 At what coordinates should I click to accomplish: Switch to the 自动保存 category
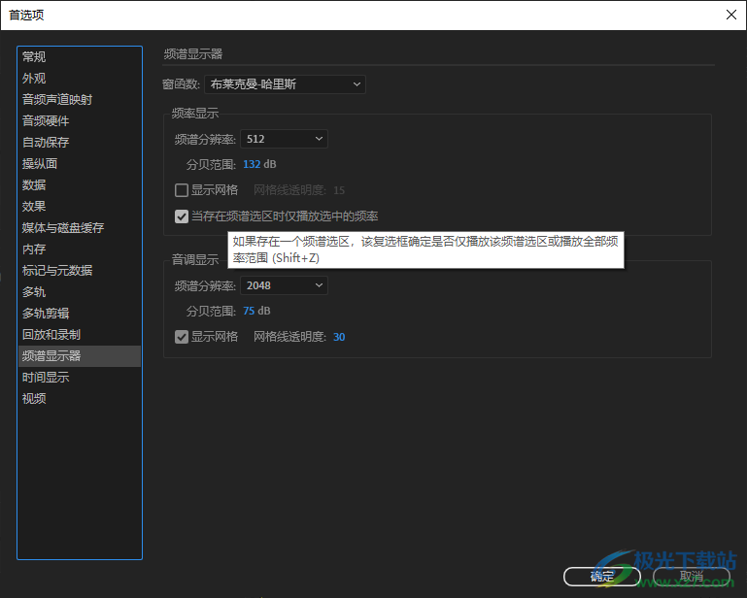pyautogui.click(x=46, y=143)
